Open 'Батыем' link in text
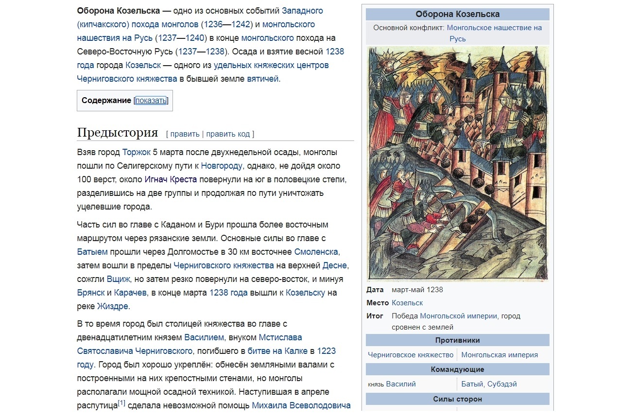Image resolution: width=619 pixels, height=420 pixels. [92, 252]
